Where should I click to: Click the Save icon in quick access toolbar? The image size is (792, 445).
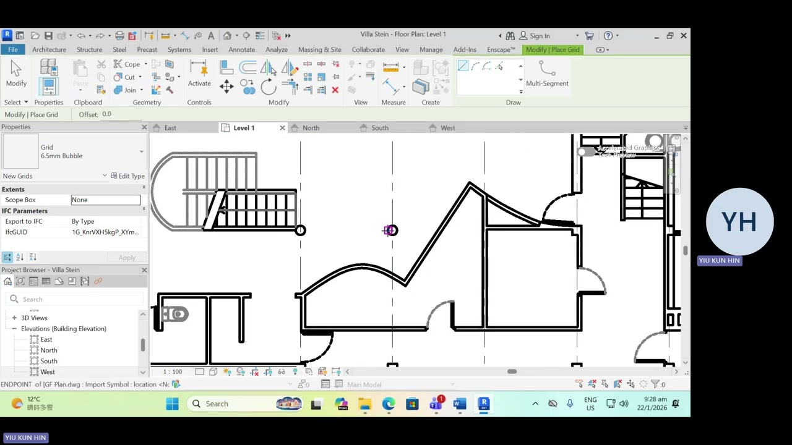48,36
